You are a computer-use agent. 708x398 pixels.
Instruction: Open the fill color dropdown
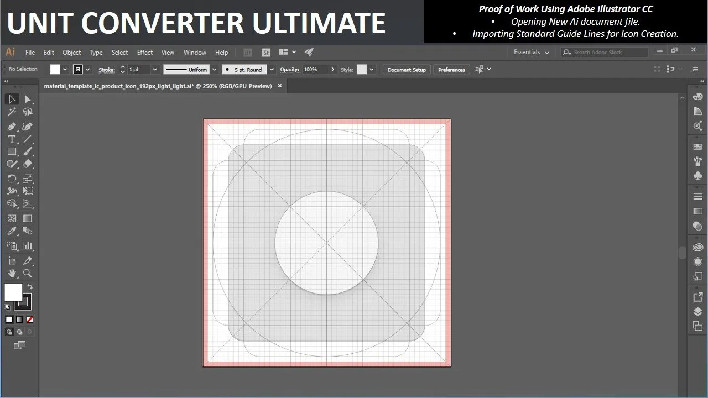(x=65, y=70)
